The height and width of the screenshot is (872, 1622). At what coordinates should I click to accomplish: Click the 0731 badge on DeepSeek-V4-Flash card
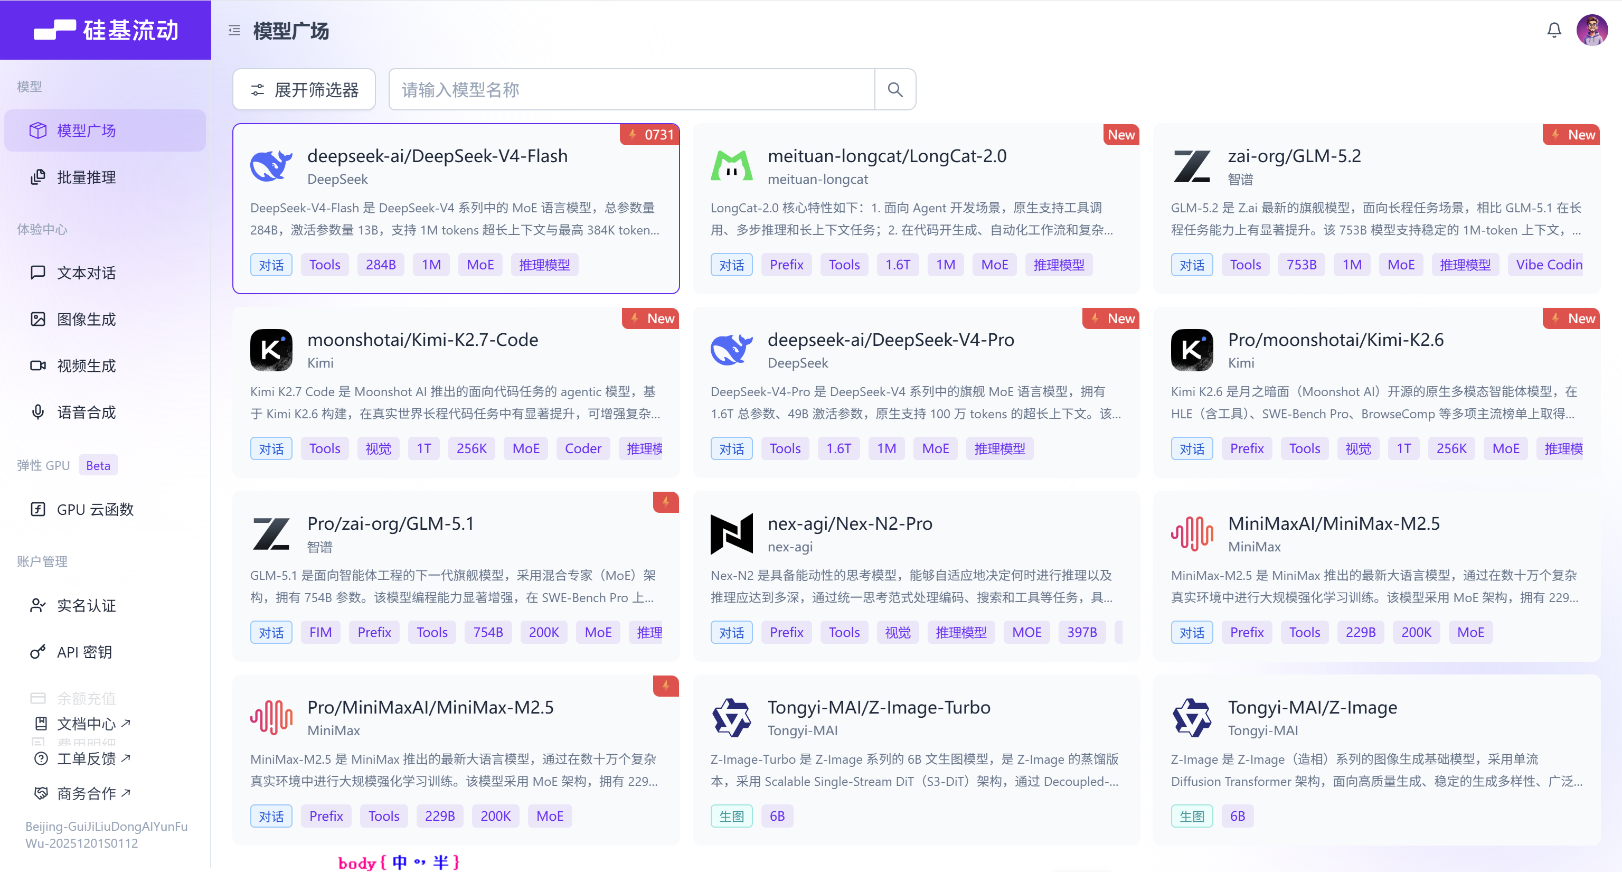(x=650, y=135)
